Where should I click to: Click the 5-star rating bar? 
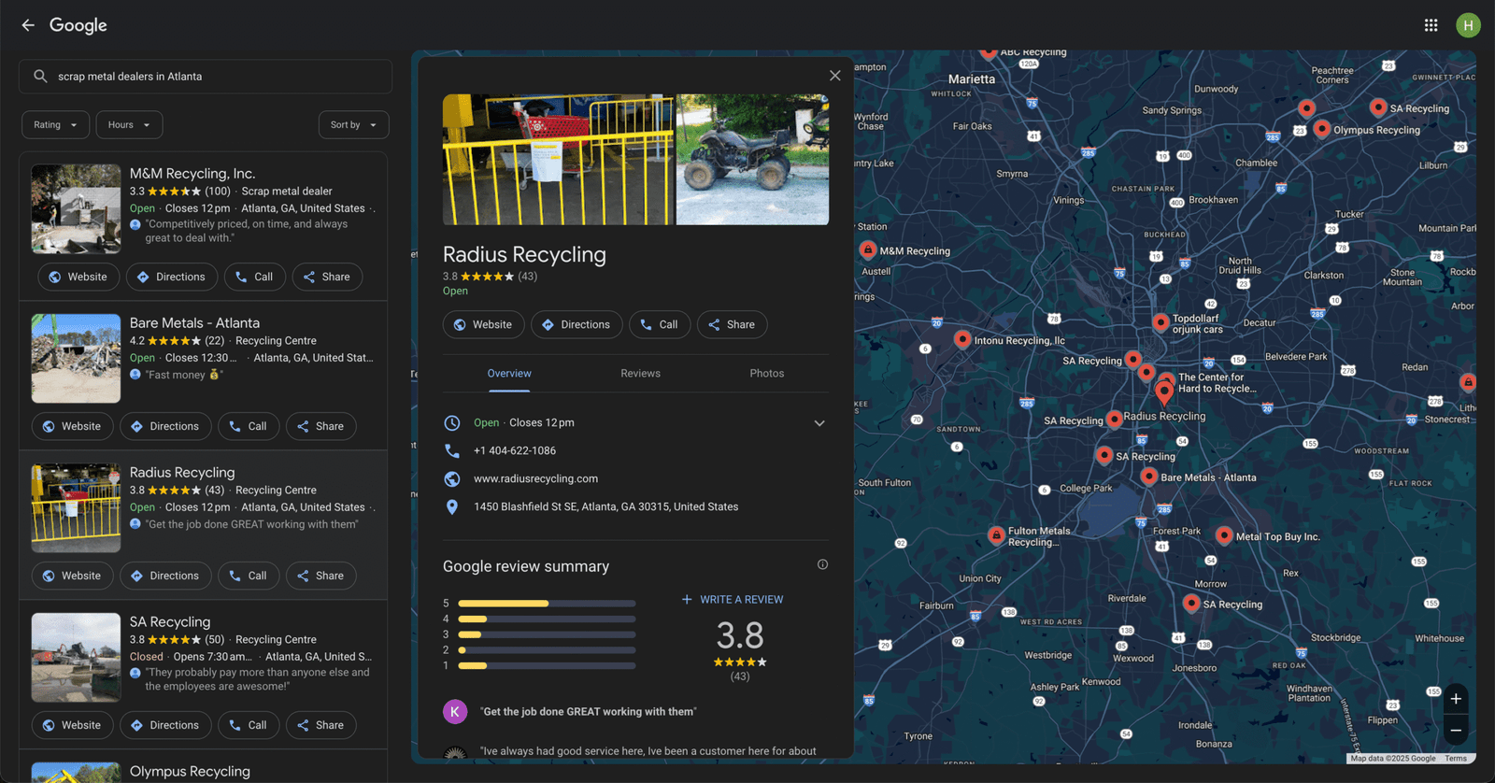[547, 604]
